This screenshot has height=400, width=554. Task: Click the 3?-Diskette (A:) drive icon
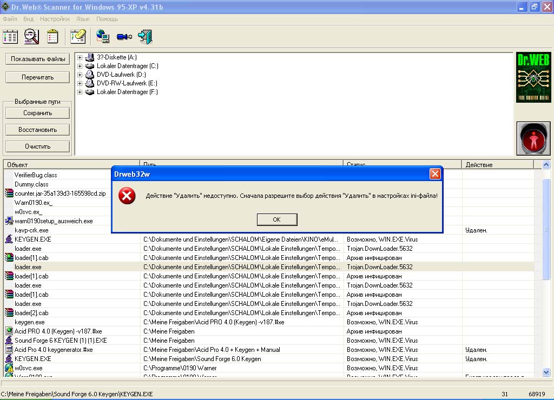coord(90,57)
